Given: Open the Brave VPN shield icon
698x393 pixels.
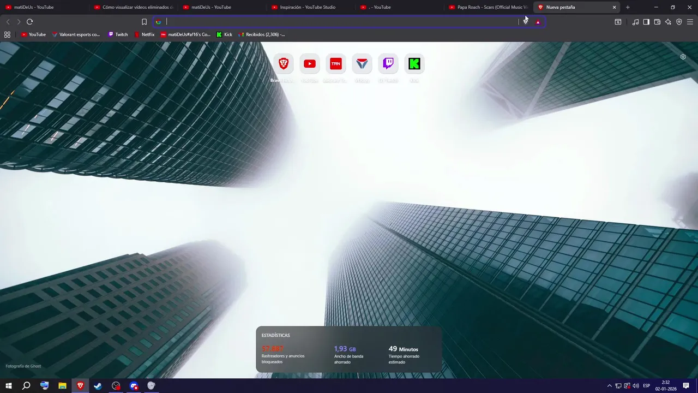Looking at the screenshot, I should coord(679,22).
